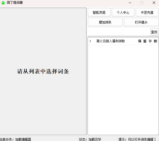Click 编 to edit the first entry
The height and width of the screenshot is (141, 159).
(x=139, y=41)
